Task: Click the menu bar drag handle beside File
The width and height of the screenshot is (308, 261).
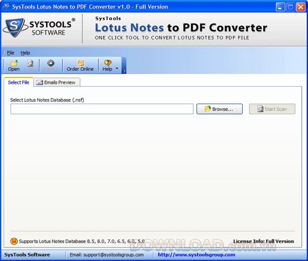Action: pyautogui.click(x=4, y=53)
